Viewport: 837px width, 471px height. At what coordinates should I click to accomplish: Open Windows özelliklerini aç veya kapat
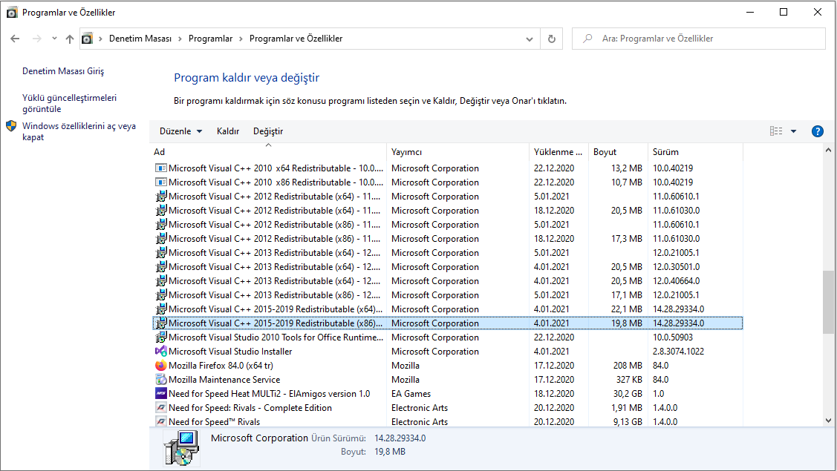coord(79,132)
